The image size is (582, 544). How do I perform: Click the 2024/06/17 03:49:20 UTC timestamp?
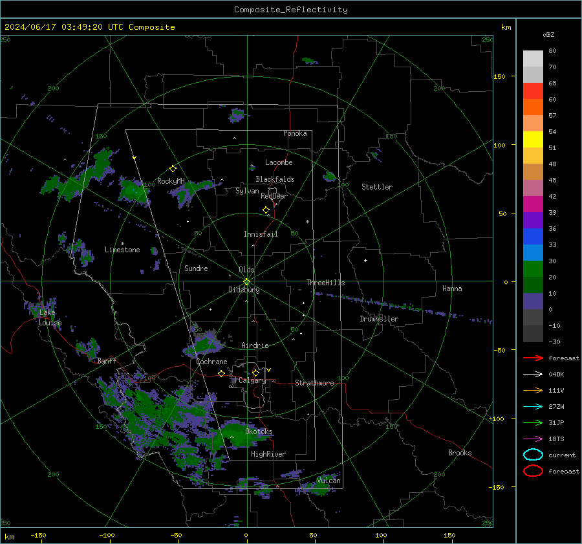tap(64, 27)
